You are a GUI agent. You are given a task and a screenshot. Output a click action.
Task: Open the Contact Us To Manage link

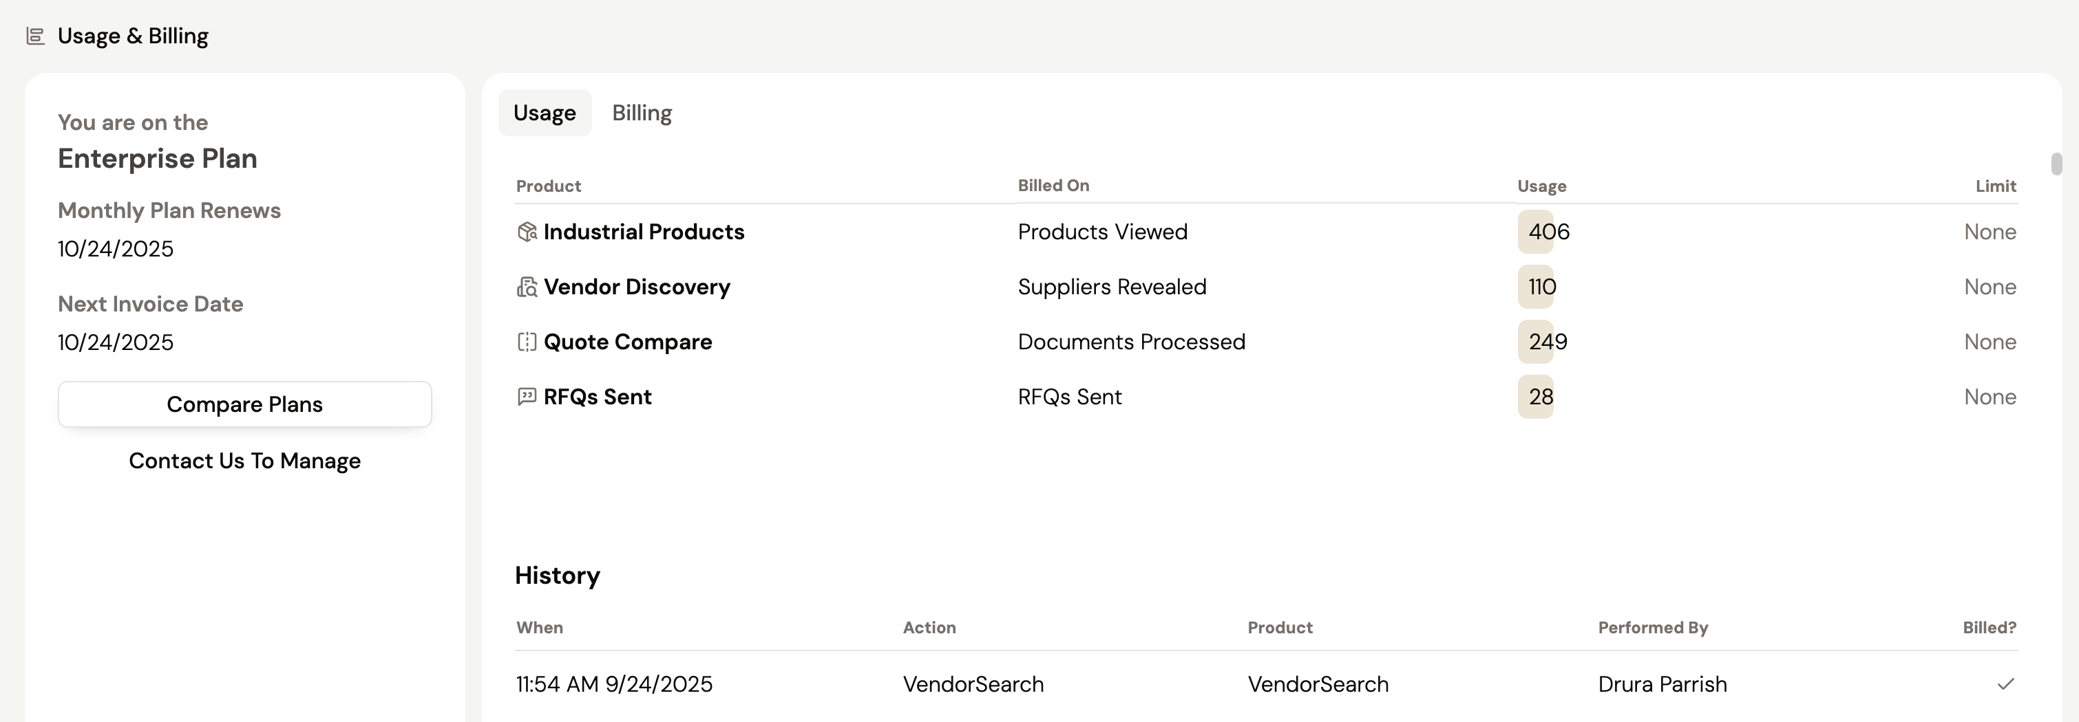tap(244, 461)
